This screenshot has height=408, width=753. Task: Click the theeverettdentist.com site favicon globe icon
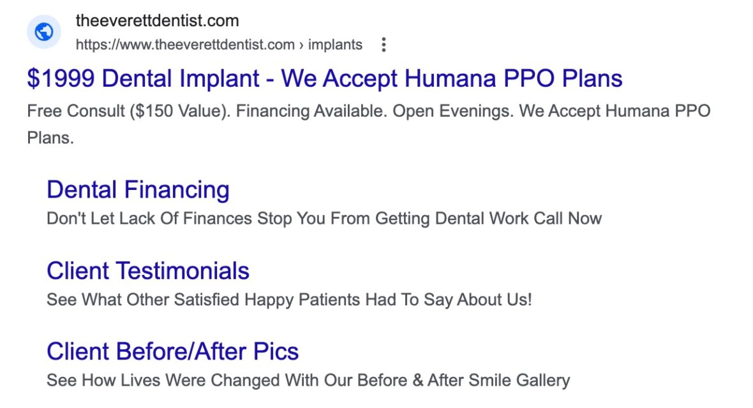(x=43, y=31)
